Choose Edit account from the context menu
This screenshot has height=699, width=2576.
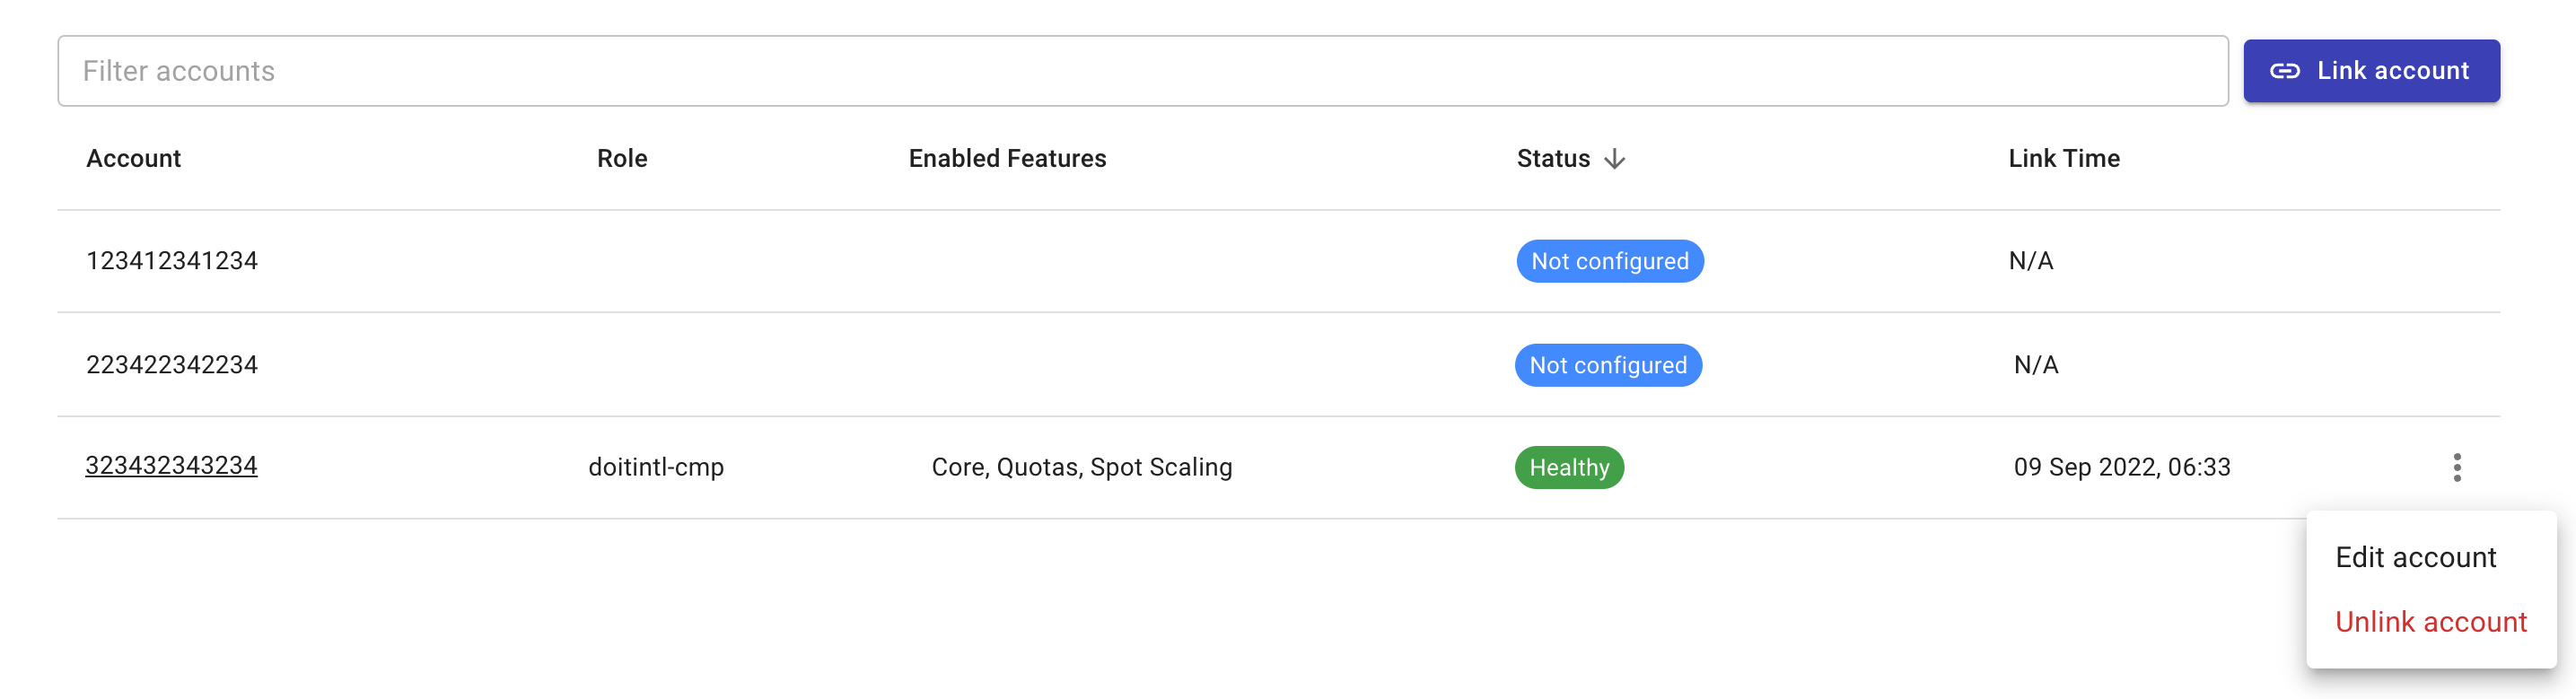pos(2416,557)
